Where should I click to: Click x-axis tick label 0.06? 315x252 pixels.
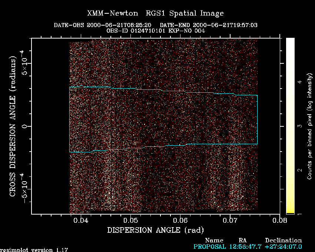coord(180,220)
